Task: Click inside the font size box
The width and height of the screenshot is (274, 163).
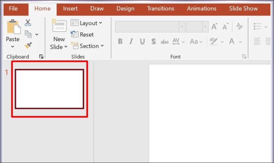Action: [x=194, y=26]
